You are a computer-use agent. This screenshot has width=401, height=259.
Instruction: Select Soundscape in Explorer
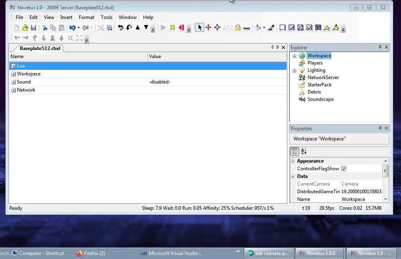(x=321, y=99)
